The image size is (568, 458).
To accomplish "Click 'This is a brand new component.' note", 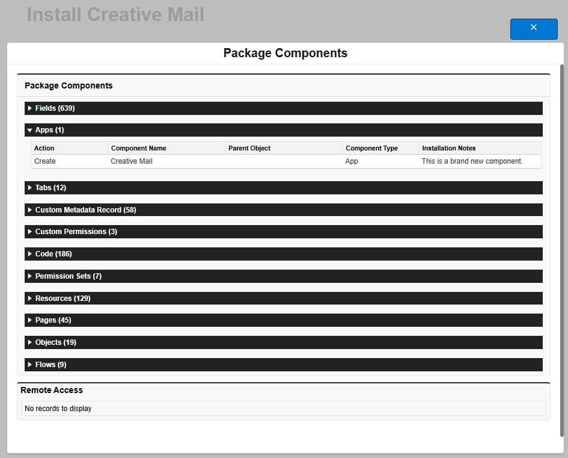I will pyautogui.click(x=472, y=161).
